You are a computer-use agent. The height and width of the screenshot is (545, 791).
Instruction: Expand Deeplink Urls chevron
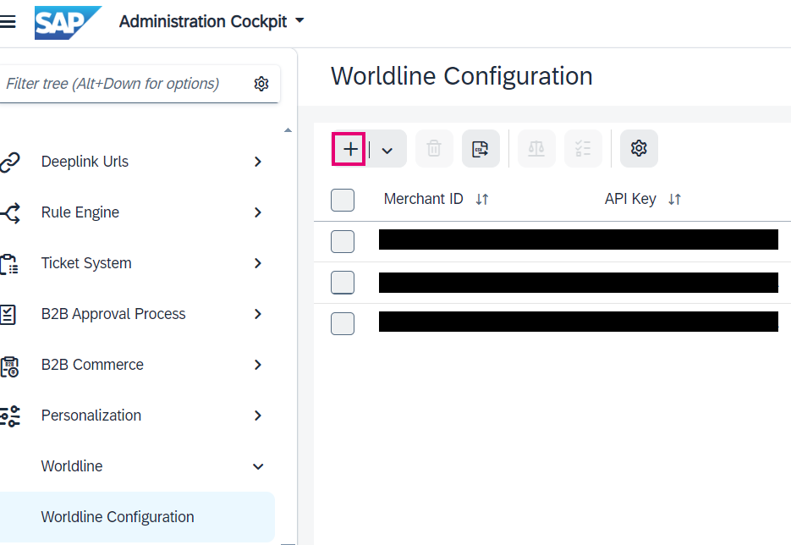pyautogui.click(x=258, y=162)
